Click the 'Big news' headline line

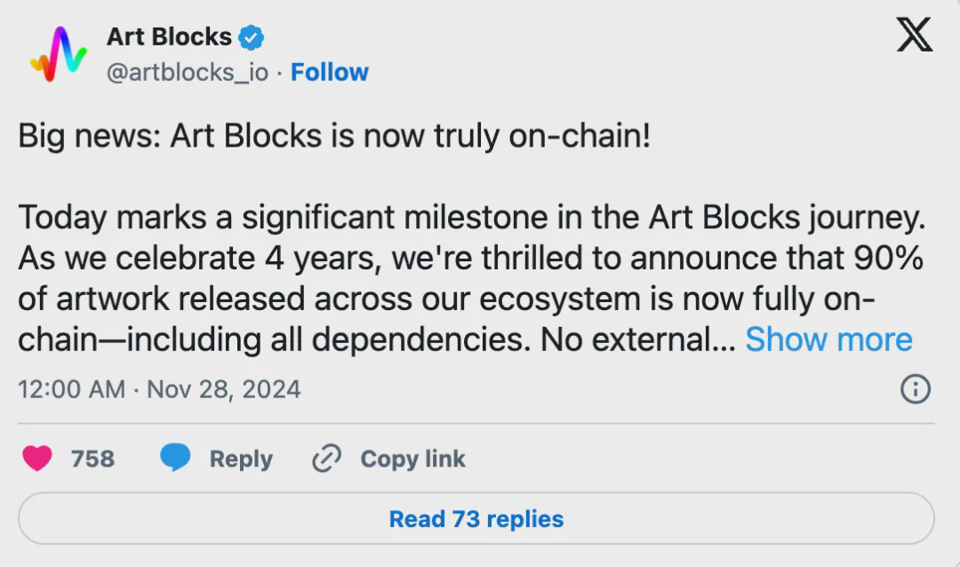coord(335,136)
